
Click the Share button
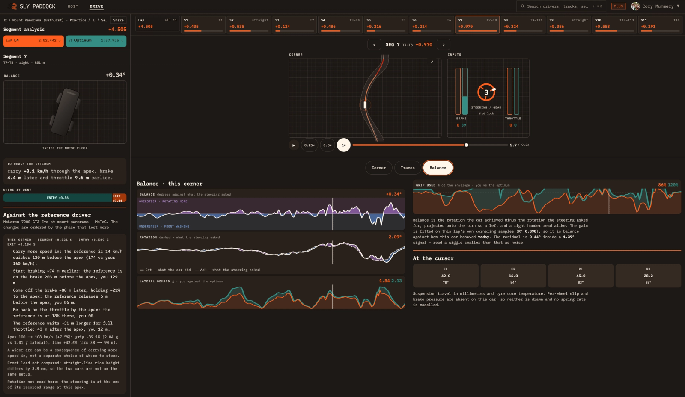[119, 20]
